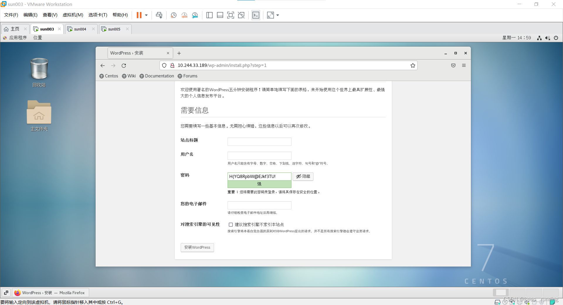The image size is (563, 305).
Task: Pause the sun003 virtual machine
Action: (x=139, y=15)
